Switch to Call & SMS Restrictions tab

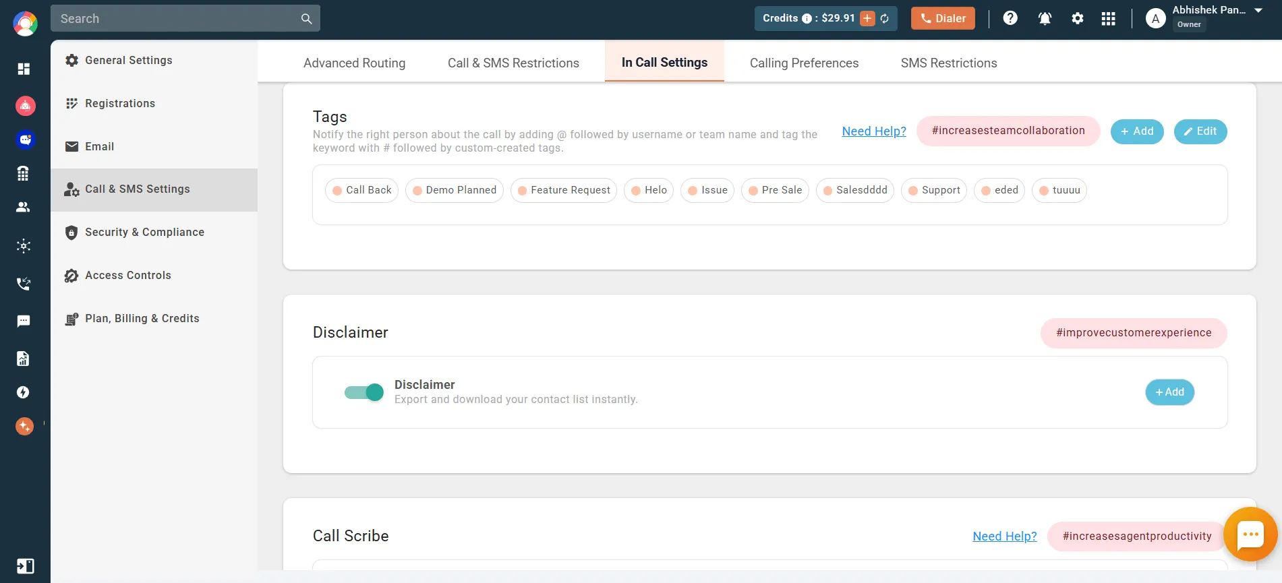click(513, 63)
